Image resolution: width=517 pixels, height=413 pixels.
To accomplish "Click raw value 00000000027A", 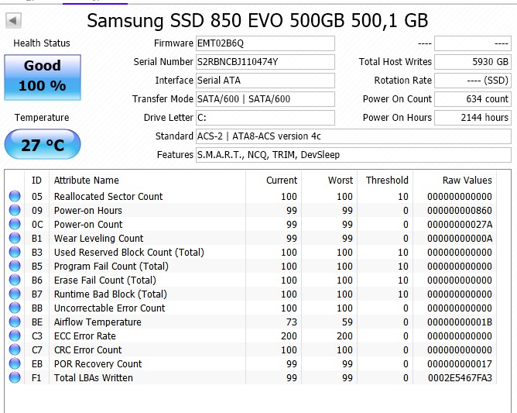I will 460,225.
